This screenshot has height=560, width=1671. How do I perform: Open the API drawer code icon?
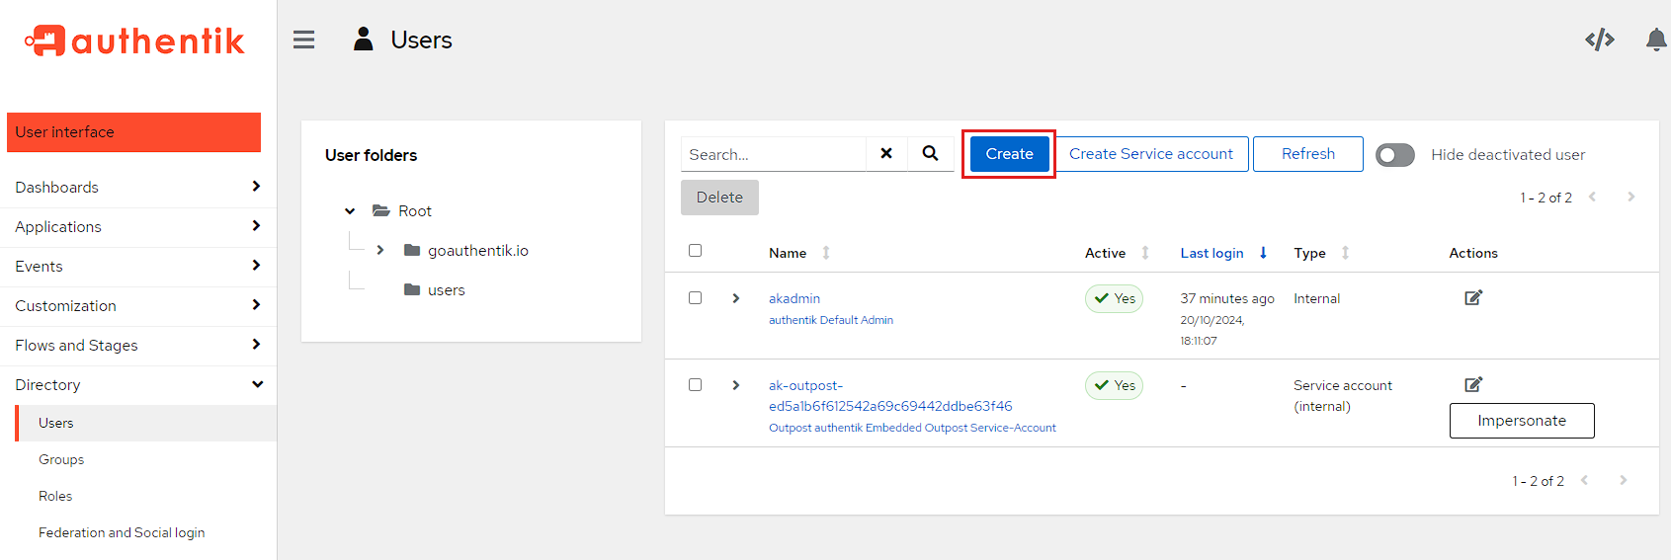tap(1599, 40)
